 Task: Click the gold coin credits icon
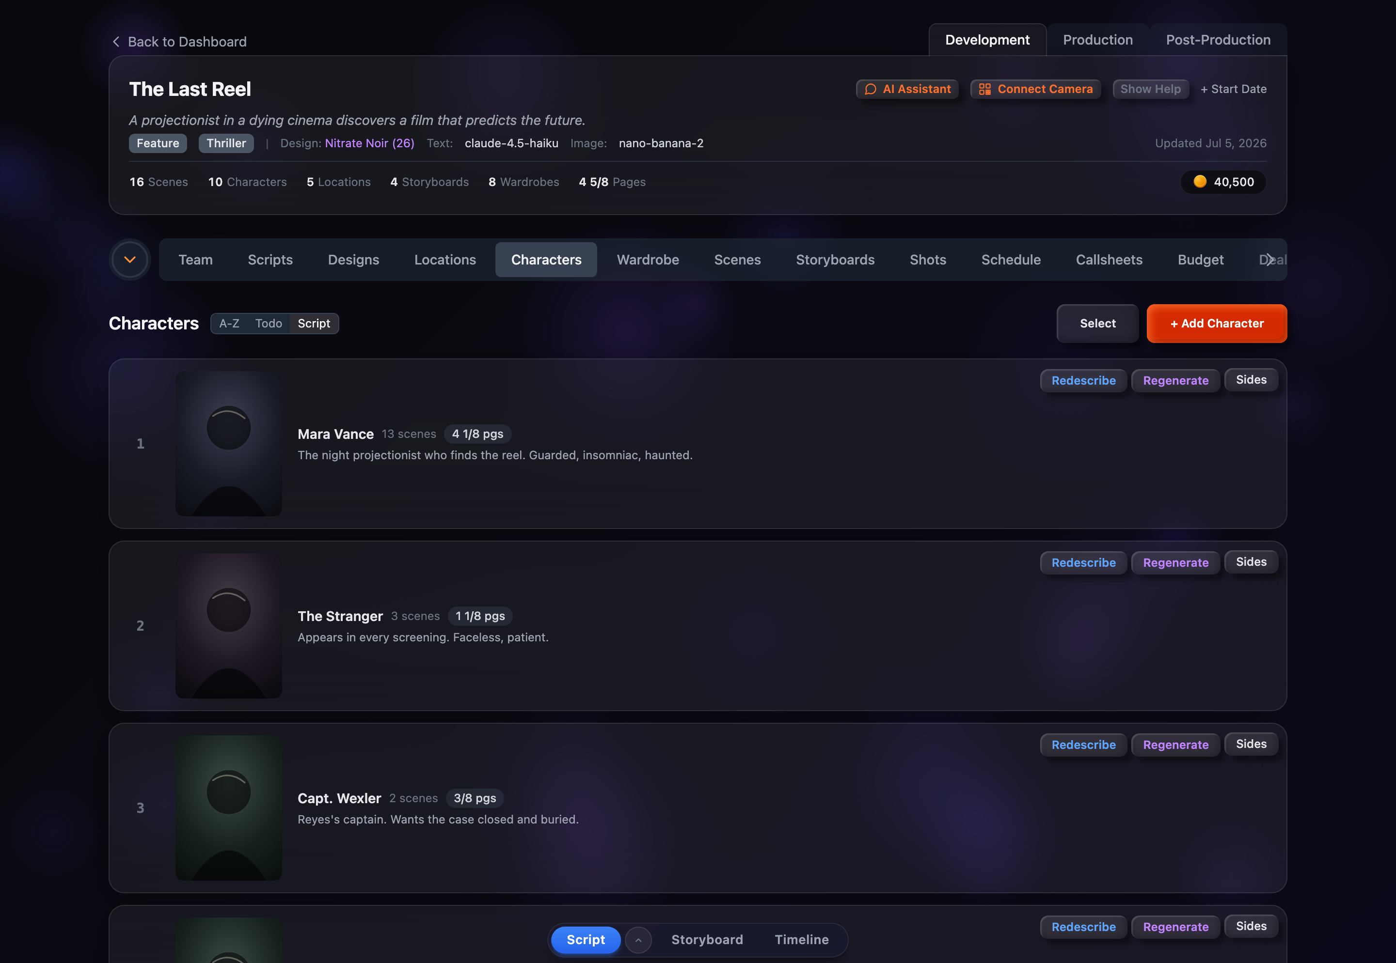point(1200,182)
